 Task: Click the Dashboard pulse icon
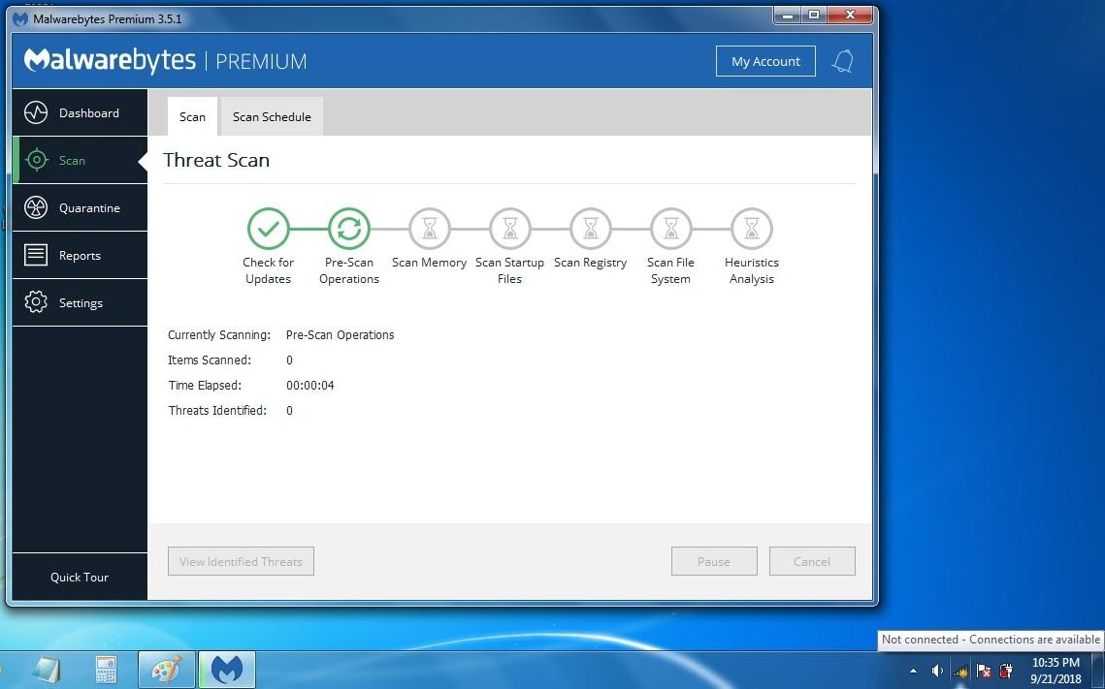[x=36, y=112]
